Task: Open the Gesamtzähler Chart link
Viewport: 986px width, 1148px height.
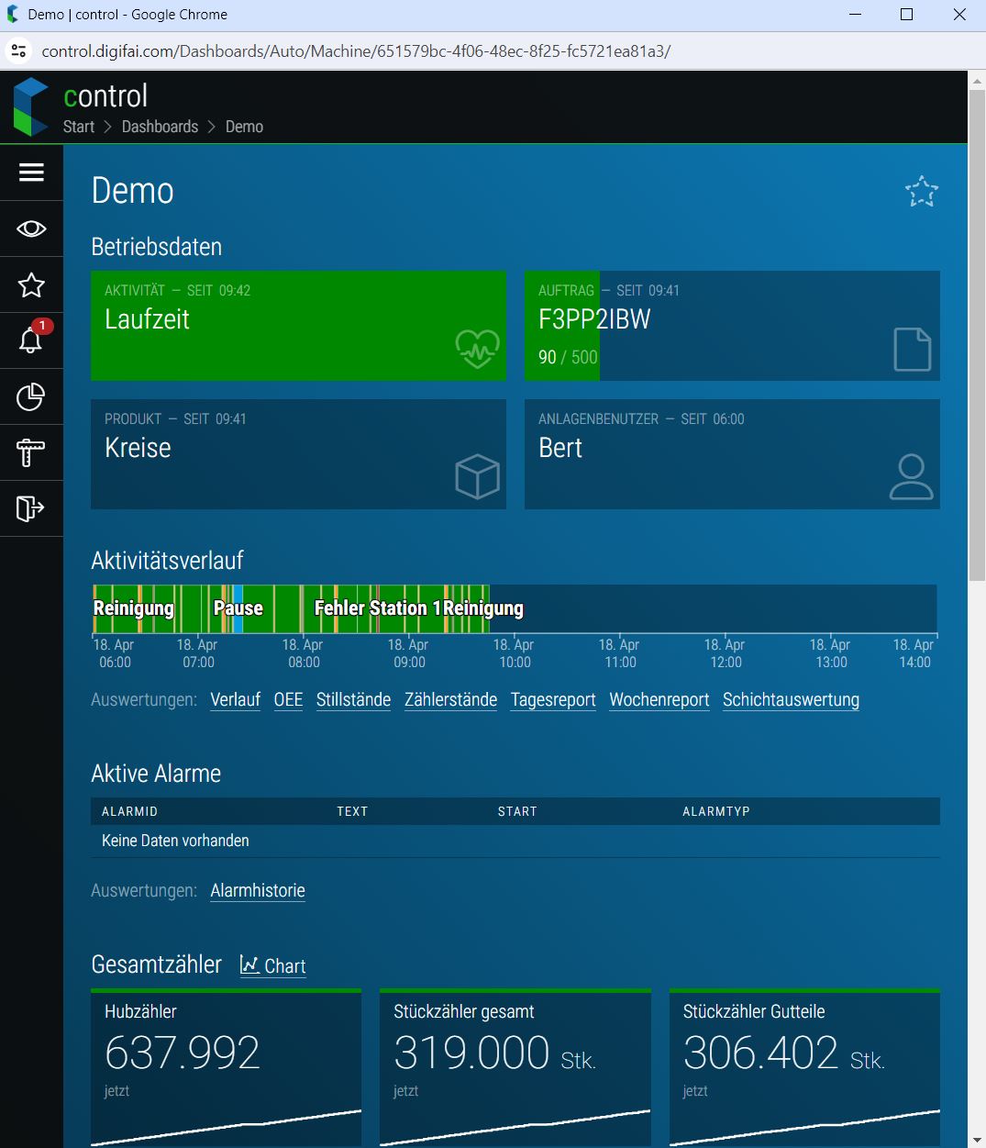Action: [x=273, y=965]
